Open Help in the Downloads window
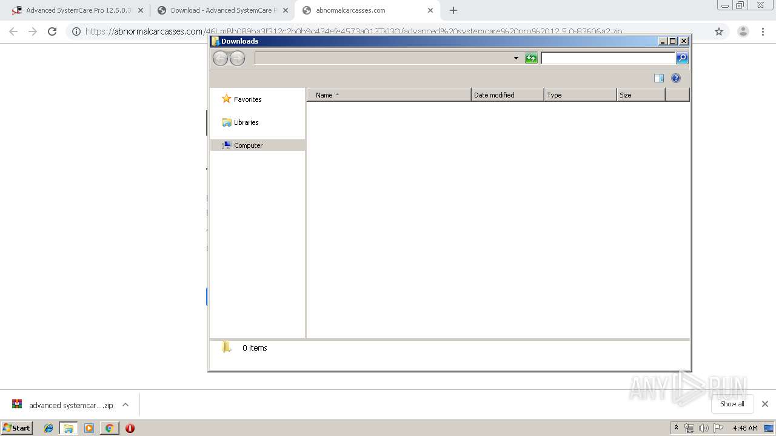This screenshot has width=776, height=436. (x=676, y=78)
